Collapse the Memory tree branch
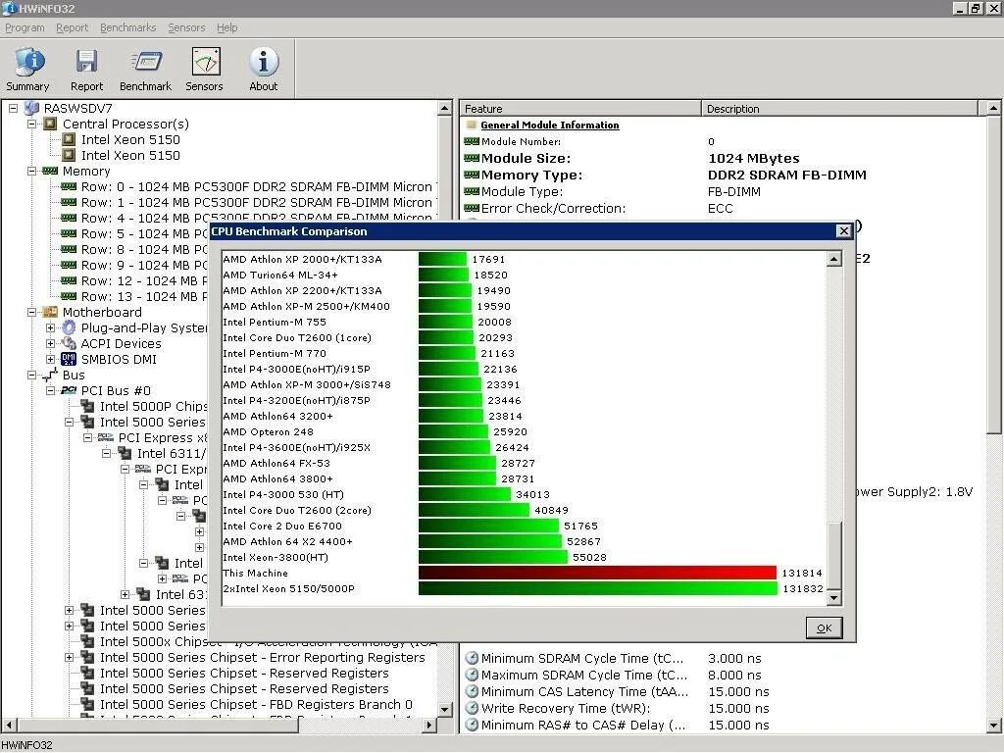This screenshot has height=753, width=1004. point(31,171)
